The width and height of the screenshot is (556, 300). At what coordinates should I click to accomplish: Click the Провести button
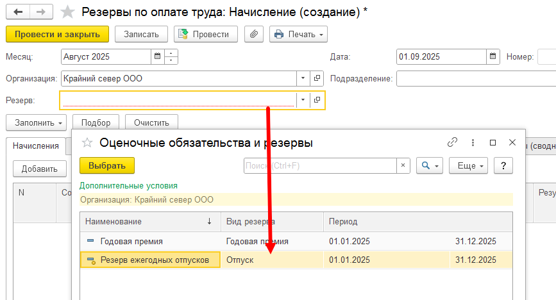tap(206, 35)
